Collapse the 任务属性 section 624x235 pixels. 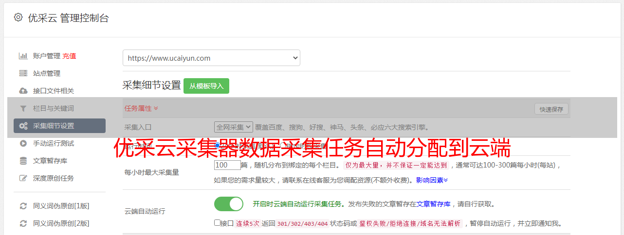pyautogui.click(x=141, y=108)
